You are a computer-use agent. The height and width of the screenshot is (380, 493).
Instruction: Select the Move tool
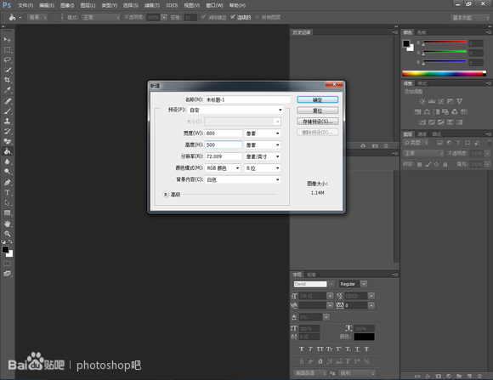click(x=8, y=40)
